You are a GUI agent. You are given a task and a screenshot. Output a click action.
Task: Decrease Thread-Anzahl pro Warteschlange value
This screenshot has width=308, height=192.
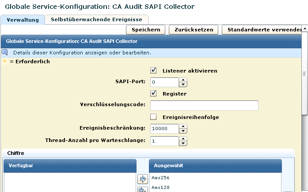(x=183, y=143)
